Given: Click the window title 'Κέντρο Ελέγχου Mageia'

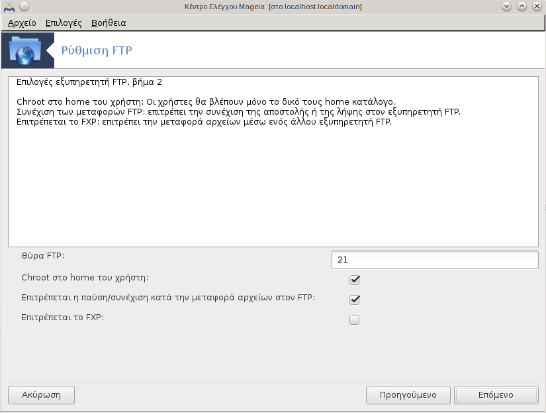Looking at the screenshot, I should [273, 7].
